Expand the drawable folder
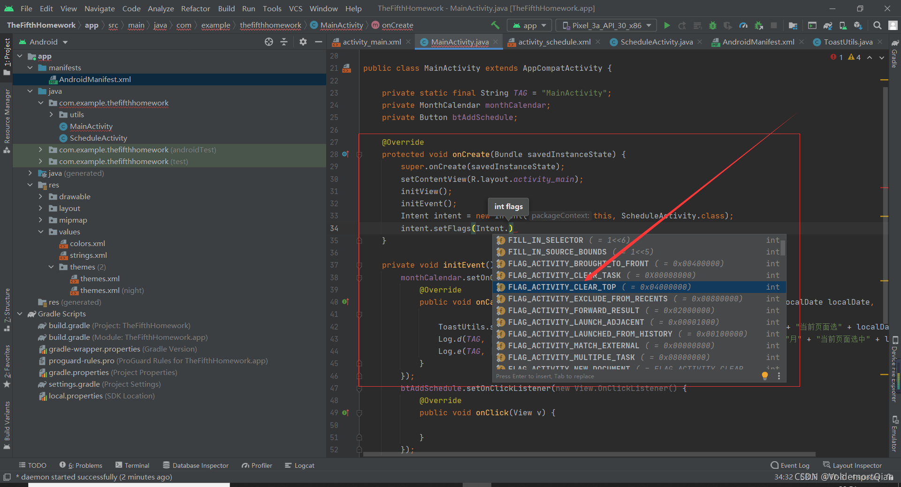This screenshot has width=901, height=487. pos(40,196)
